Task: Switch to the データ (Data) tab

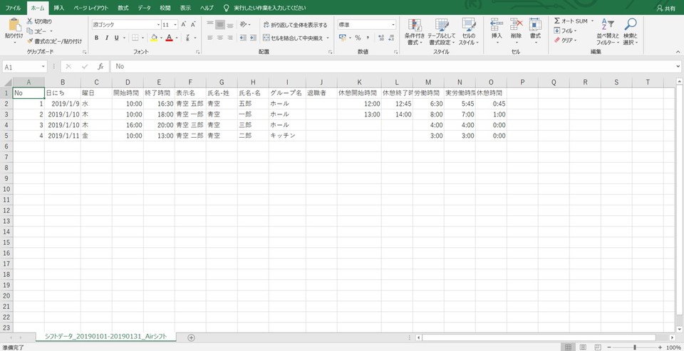Action: [144, 7]
